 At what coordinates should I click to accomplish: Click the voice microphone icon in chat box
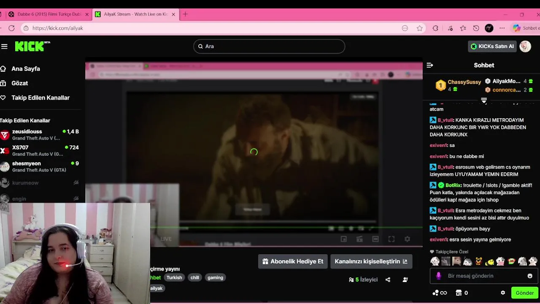(x=438, y=276)
